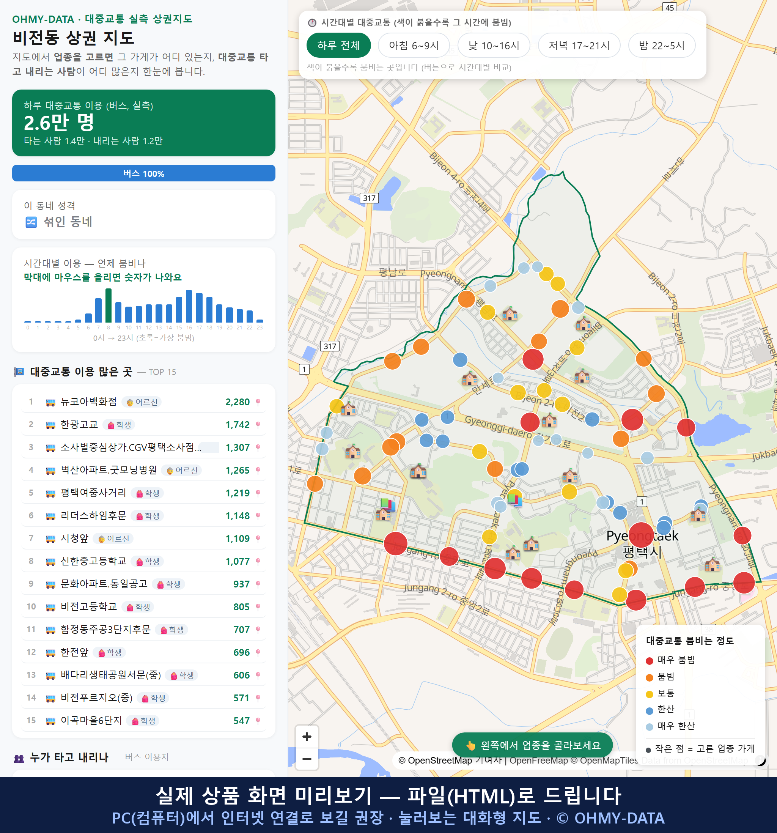
Task: Click the red 매우 붐빔 legend dot
Action: 650,661
